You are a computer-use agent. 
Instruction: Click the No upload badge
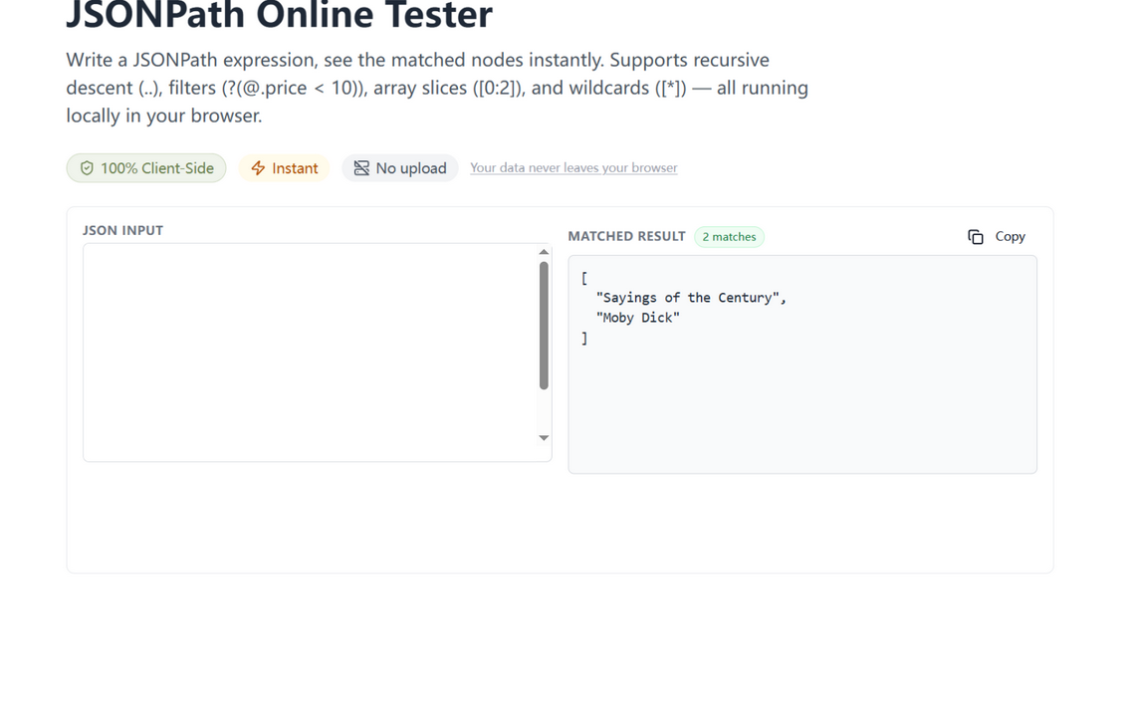(x=399, y=168)
